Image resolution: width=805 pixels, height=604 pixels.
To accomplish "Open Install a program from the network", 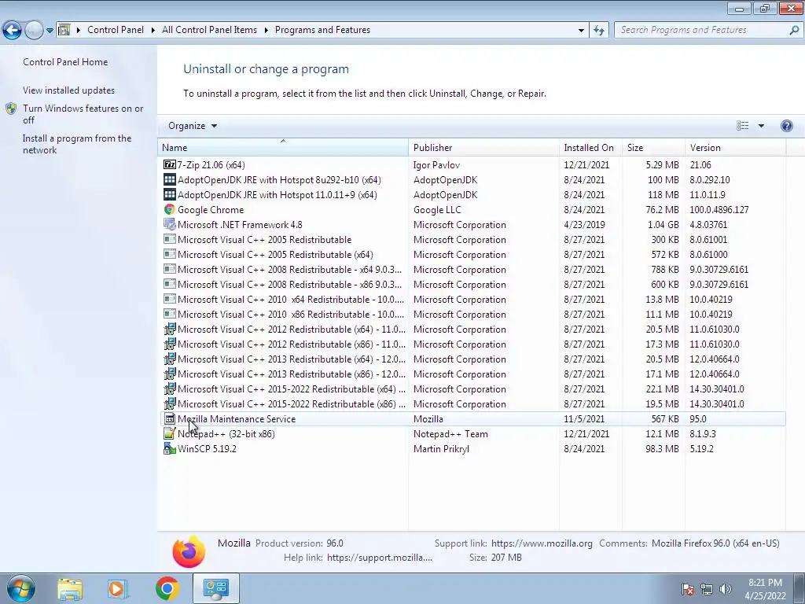I will 77,144.
